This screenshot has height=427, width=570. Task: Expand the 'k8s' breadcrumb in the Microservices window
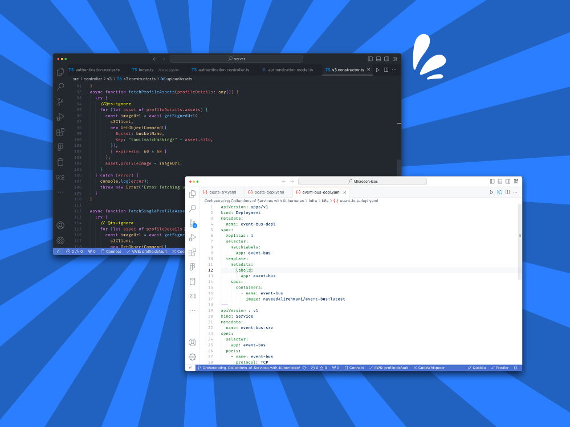(325, 201)
